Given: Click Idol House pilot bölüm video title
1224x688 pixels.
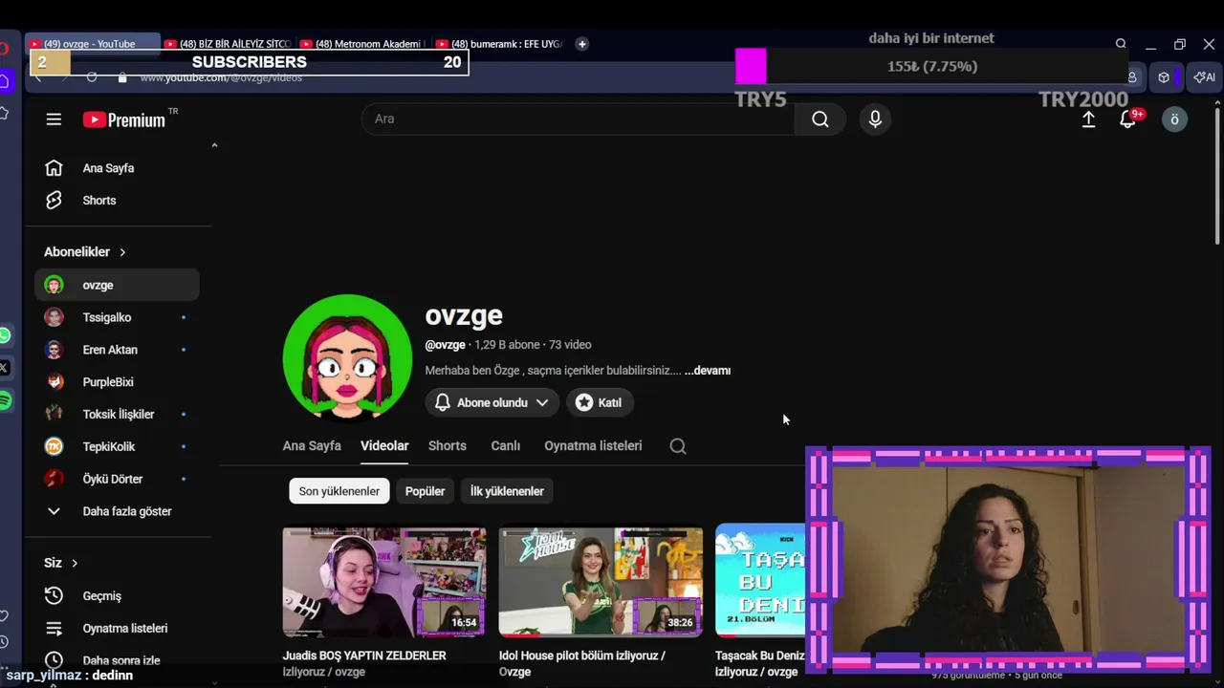Looking at the screenshot, I should point(582,663).
